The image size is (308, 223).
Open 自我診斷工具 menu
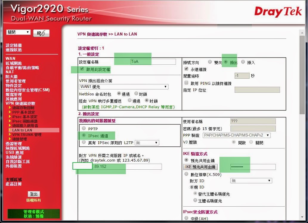18,162
